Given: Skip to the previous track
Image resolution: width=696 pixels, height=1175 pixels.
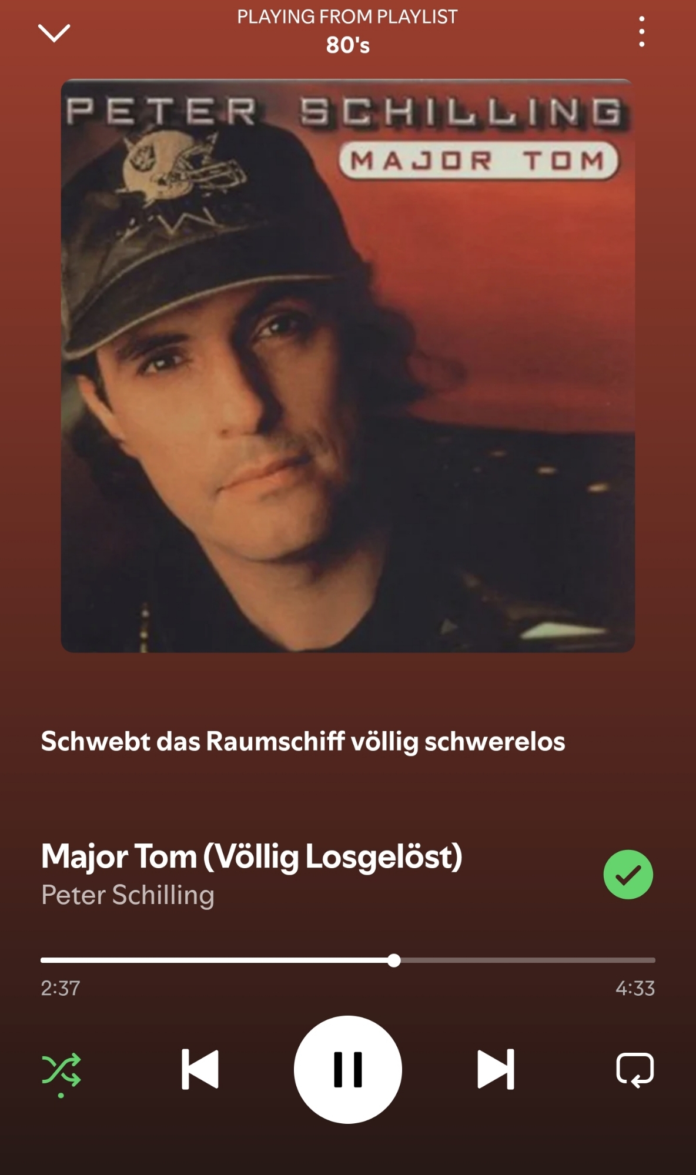Looking at the screenshot, I should point(200,1069).
